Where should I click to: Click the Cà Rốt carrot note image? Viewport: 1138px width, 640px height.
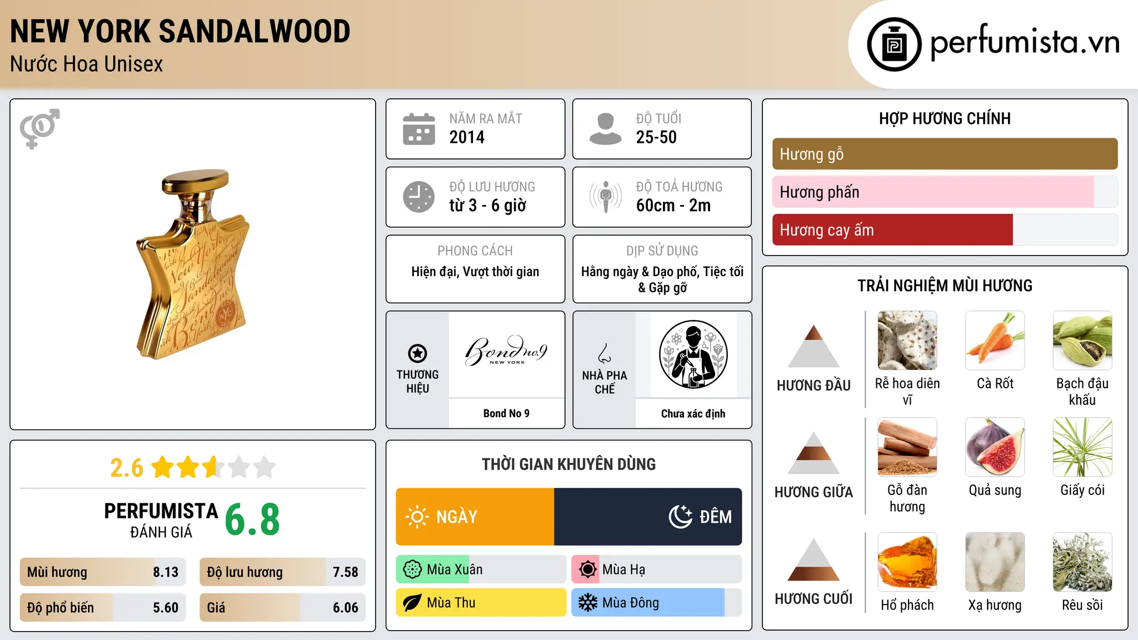pos(995,340)
